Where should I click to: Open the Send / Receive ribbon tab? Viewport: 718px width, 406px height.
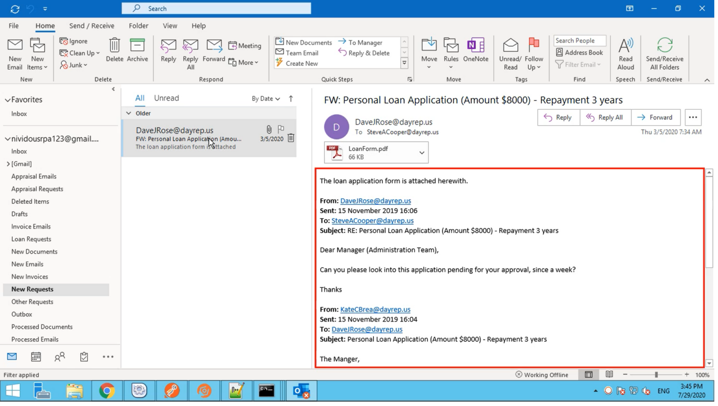pyautogui.click(x=92, y=26)
